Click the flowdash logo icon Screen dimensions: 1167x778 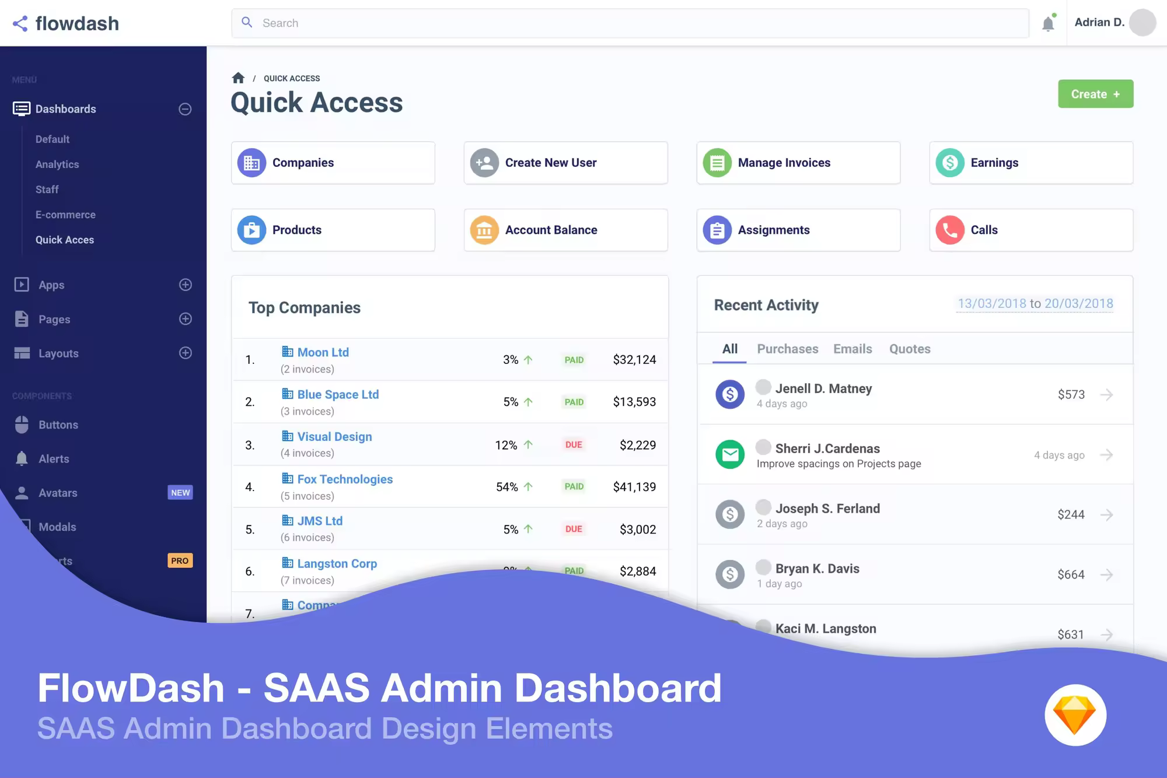tap(20, 23)
